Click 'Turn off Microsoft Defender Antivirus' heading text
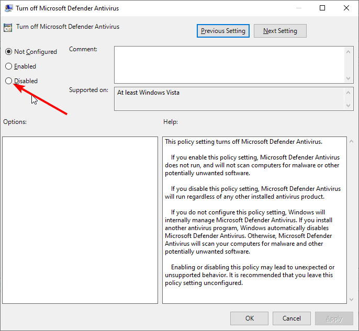This screenshot has width=359, height=331. [x=68, y=27]
